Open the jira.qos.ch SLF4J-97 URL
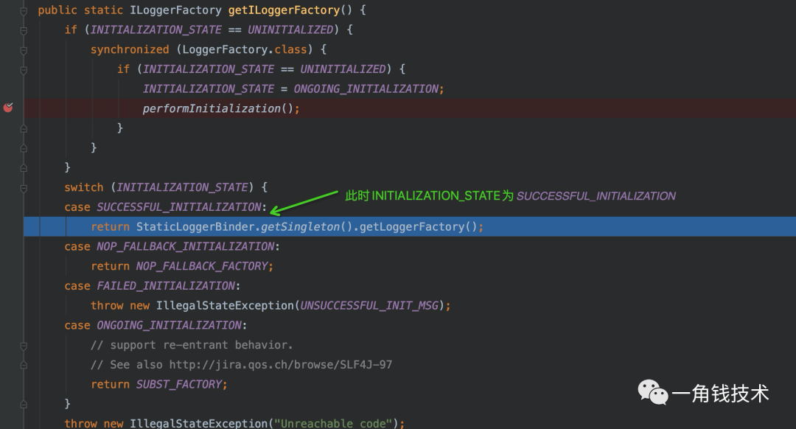 281,365
